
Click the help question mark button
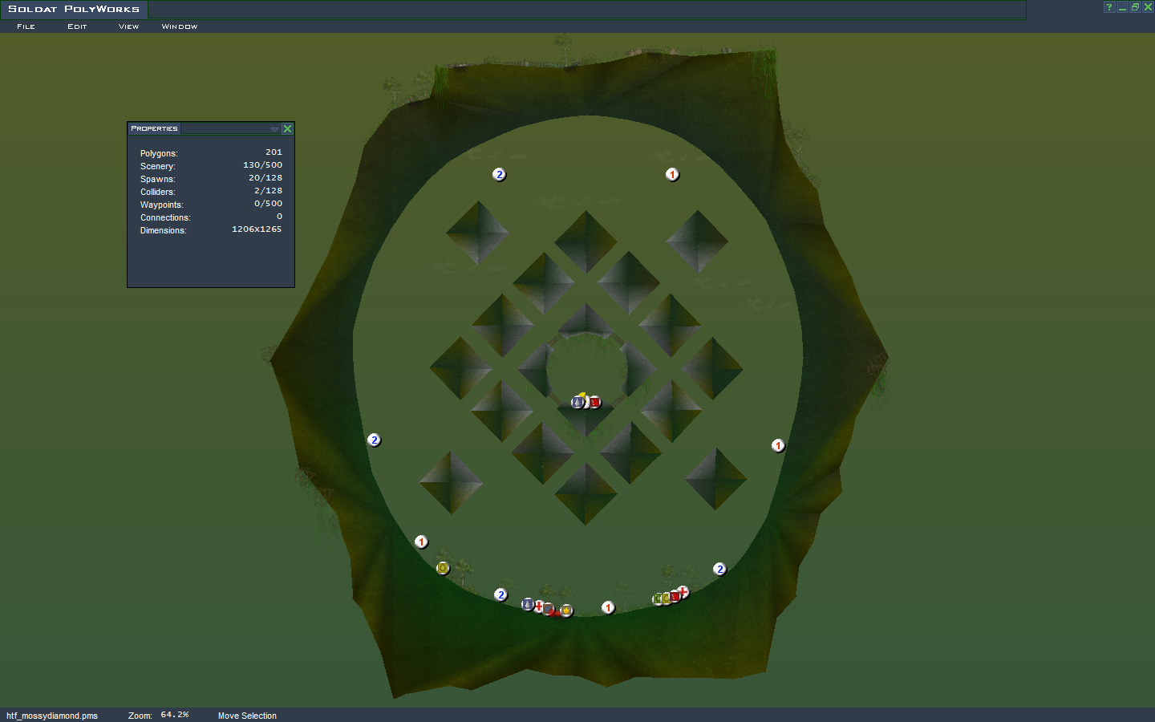[1109, 7]
